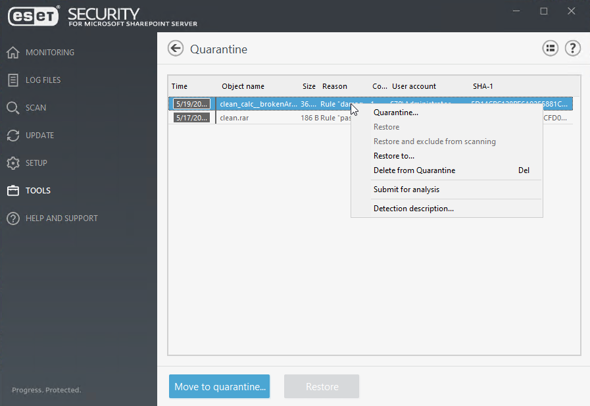The width and height of the screenshot is (590, 406).
Task: Sort by the Time column header
Action: click(x=180, y=86)
